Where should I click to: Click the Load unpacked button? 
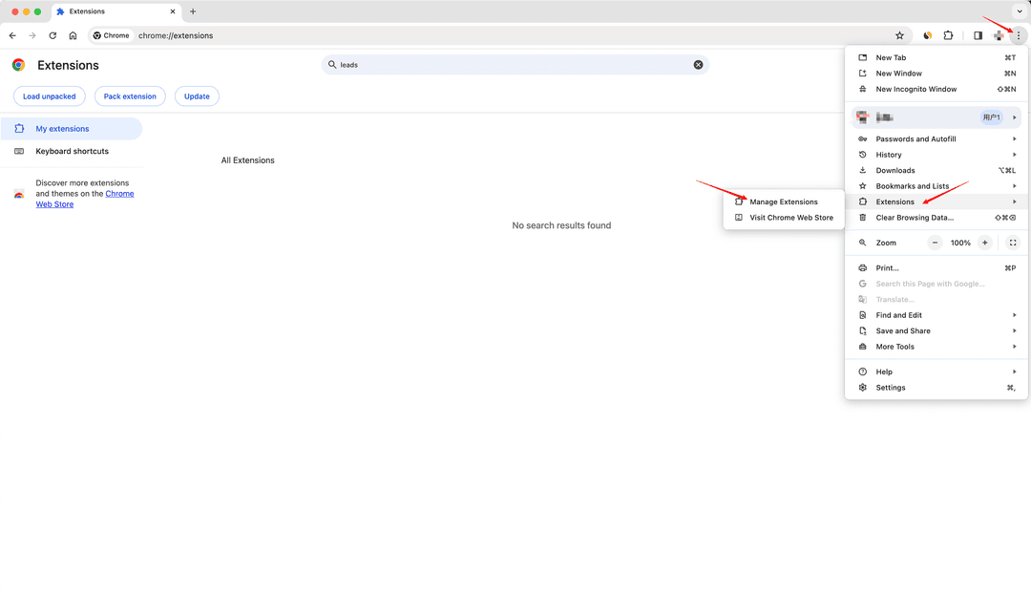point(49,95)
